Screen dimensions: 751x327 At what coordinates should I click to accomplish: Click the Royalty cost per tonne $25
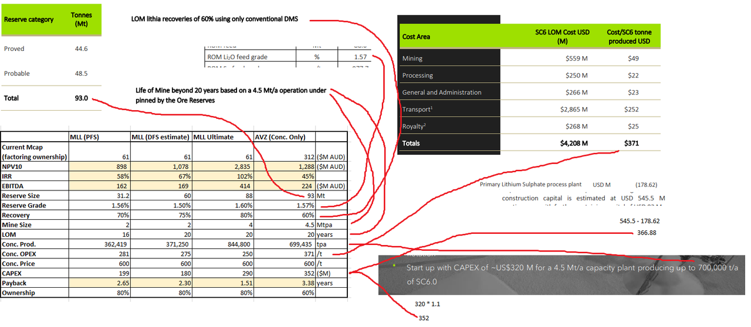point(633,127)
